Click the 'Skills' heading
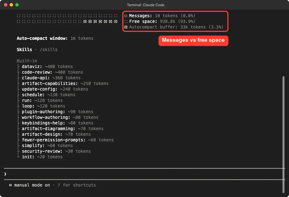 pos(24,50)
